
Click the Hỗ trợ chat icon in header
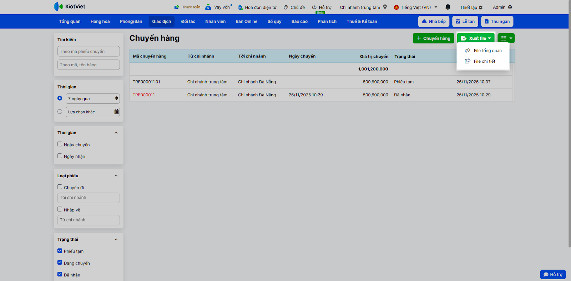(314, 7)
